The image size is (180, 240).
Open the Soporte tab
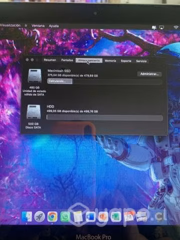pyautogui.click(x=126, y=61)
